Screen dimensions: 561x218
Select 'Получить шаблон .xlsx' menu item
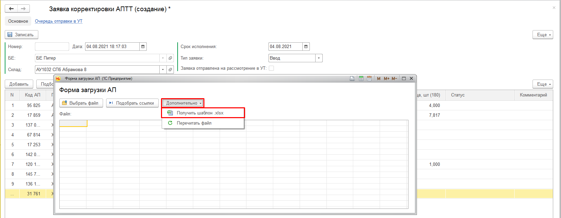[x=200, y=113]
